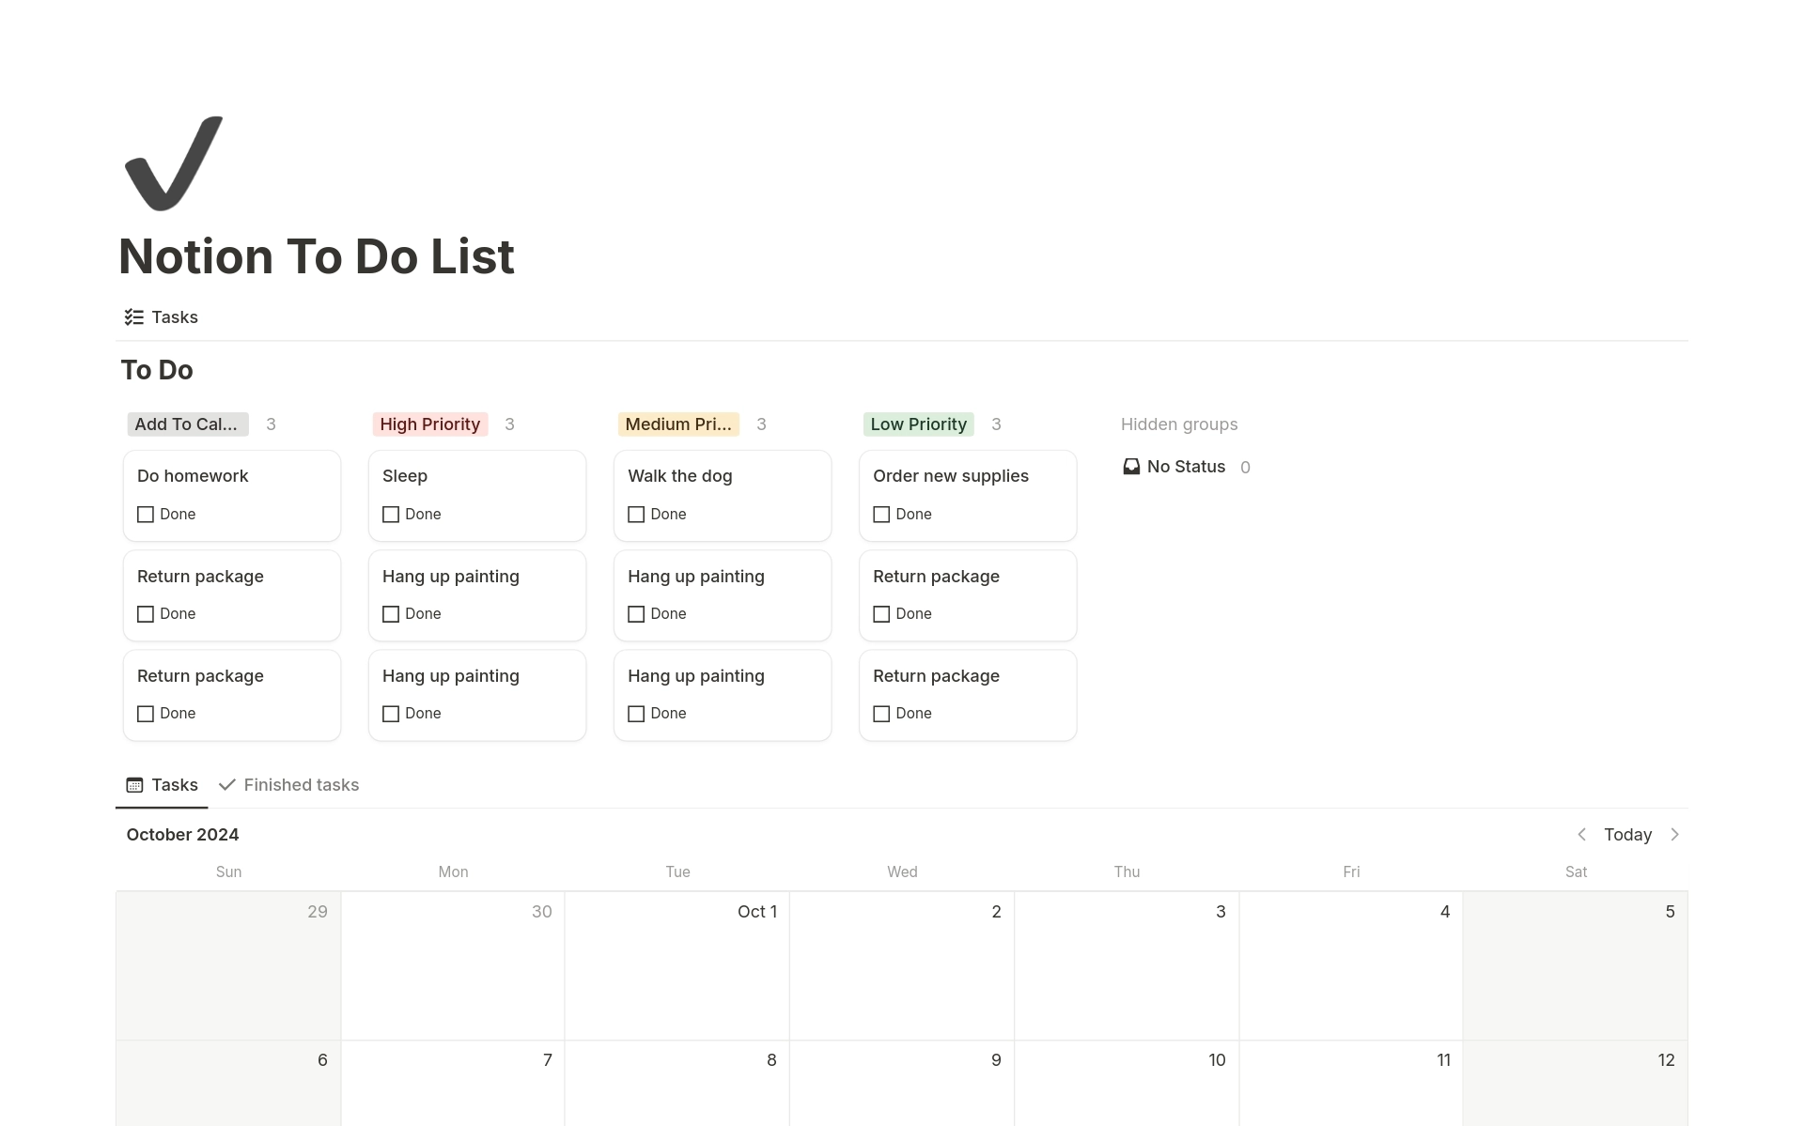Click the calendar left arrow navigation
Image resolution: width=1804 pixels, height=1126 pixels.
coord(1580,834)
